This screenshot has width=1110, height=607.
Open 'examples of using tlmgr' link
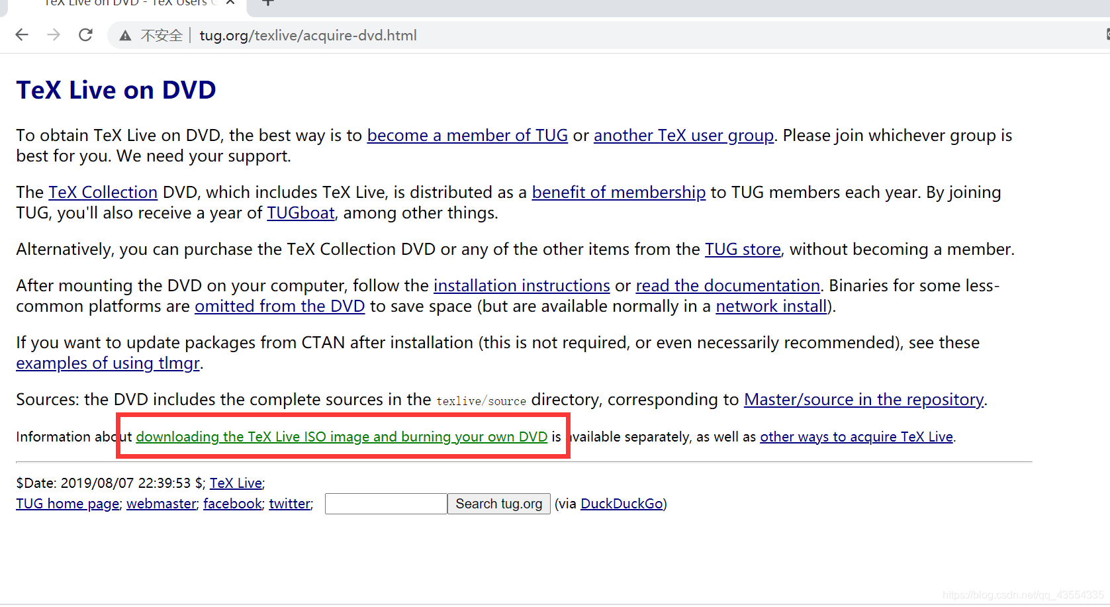[108, 363]
